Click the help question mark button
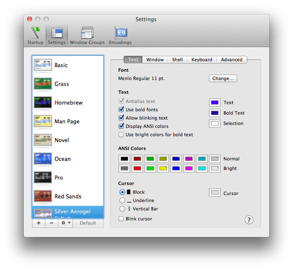This screenshot has height=270, width=293. click(x=249, y=220)
